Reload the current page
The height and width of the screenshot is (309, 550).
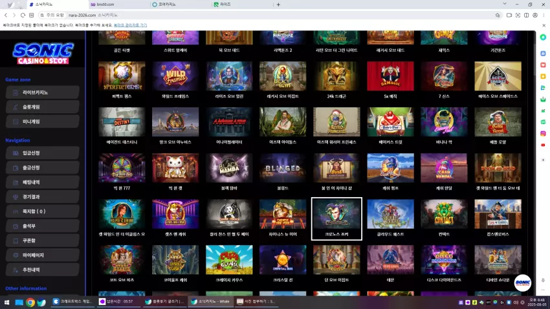pyautogui.click(x=23, y=15)
